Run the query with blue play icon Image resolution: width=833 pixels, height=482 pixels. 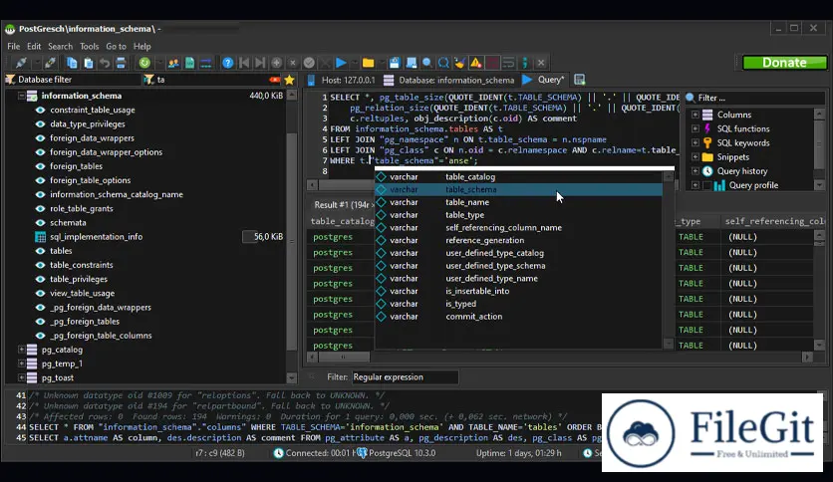coord(341,63)
